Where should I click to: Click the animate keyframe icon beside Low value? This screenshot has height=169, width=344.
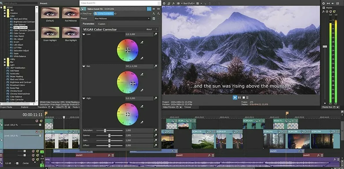pos(155,34)
